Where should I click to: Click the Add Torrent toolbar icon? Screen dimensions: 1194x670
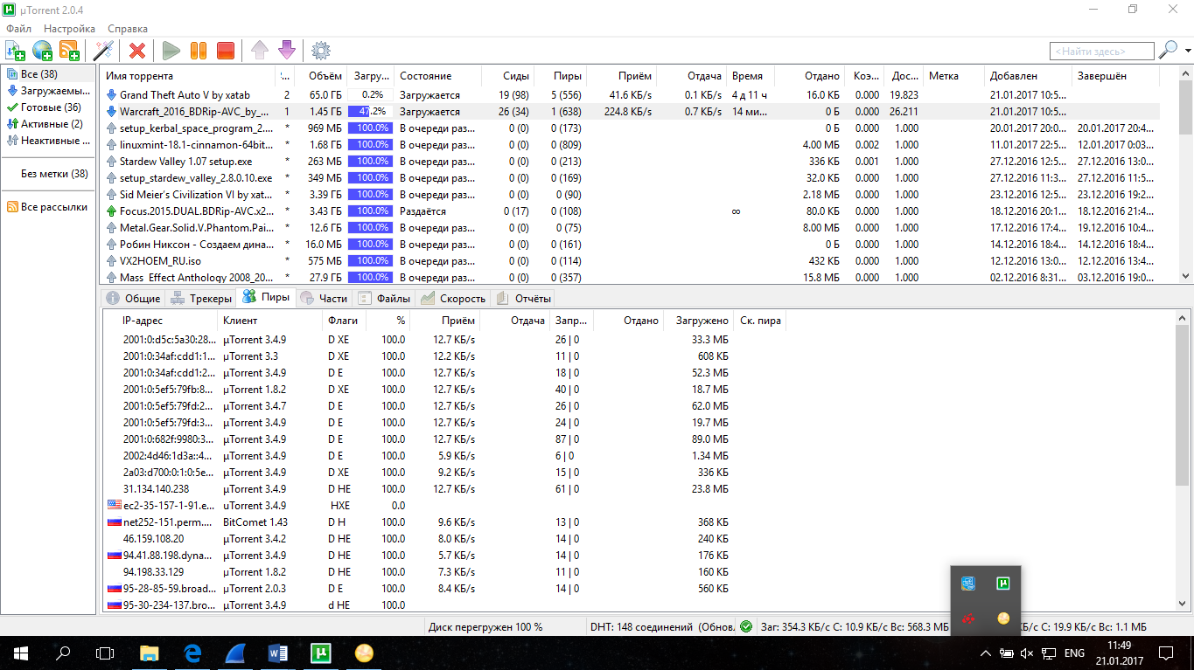[15, 51]
